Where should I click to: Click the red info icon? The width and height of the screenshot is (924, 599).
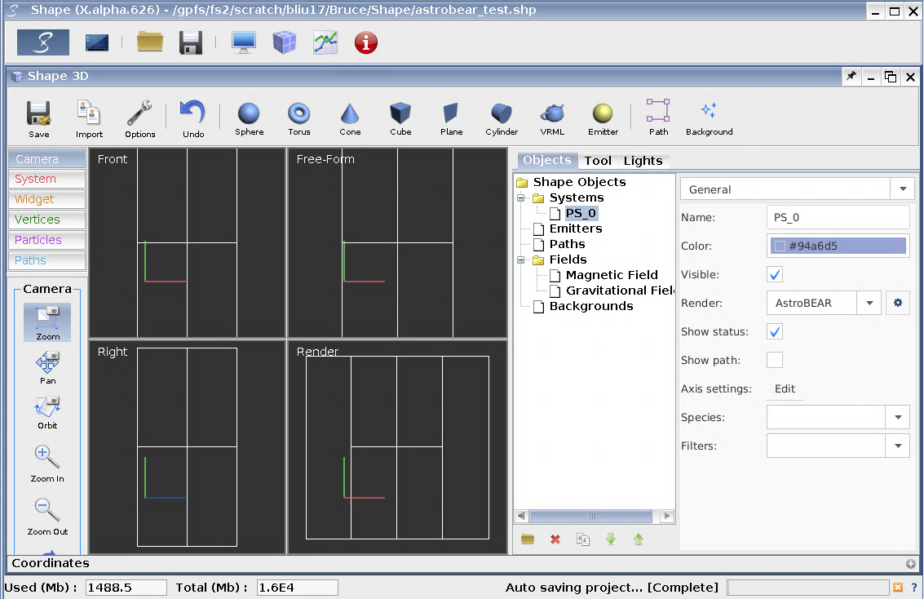366,42
